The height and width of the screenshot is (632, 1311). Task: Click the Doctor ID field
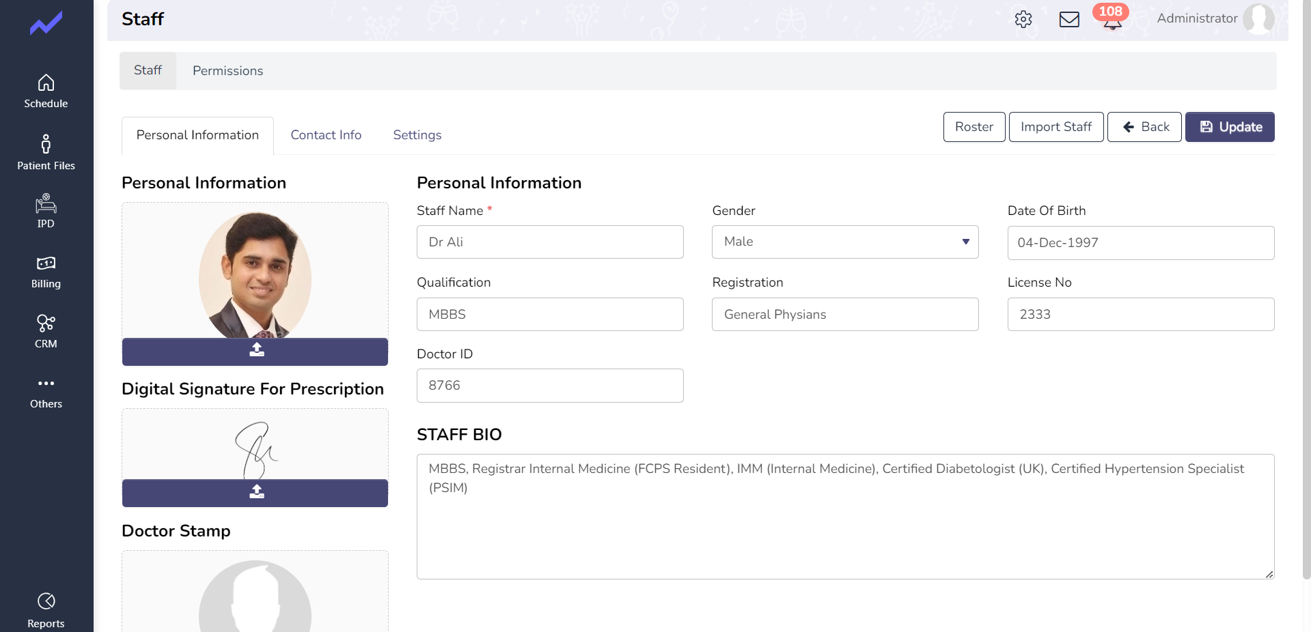[550, 386]
